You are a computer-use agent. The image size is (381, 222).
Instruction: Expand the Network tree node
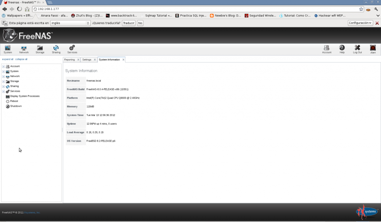click(x=3, y=76)
